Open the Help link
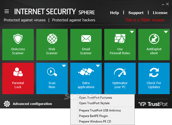This screenshot has height=125, width=172. coord(115,13)
